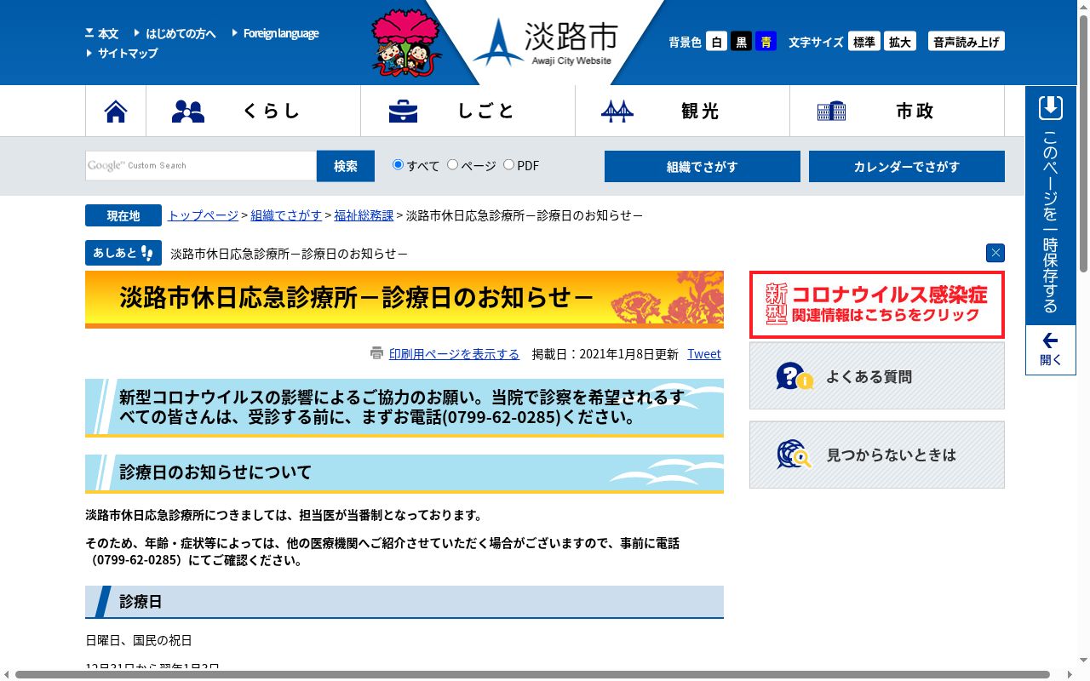Viewport: 1090px width, 681px height.
Task: Open the 新型コロナウイルス感染症 banner
Action: coord(877,305)
